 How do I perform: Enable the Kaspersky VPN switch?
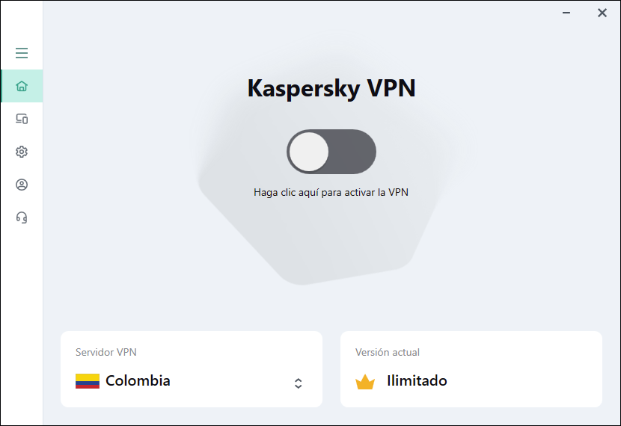click(331, 152)
